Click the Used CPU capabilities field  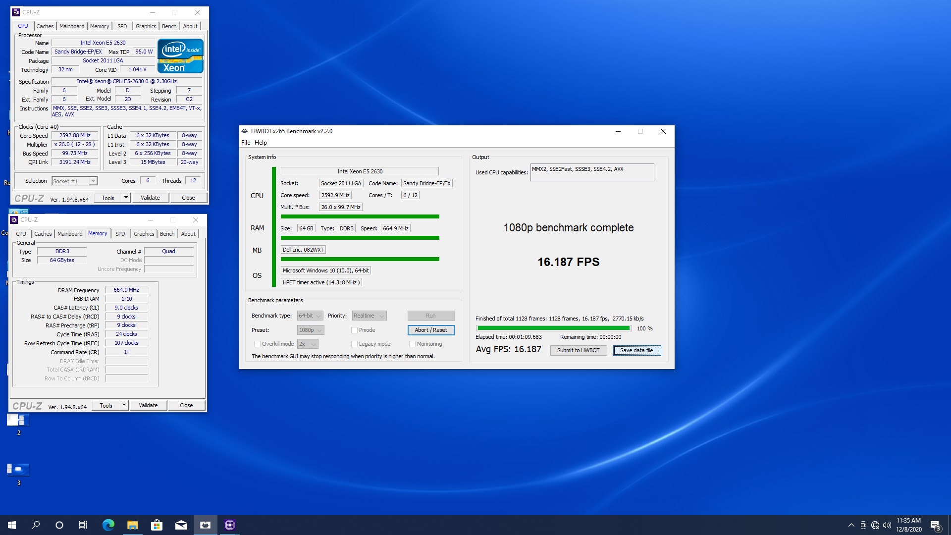click(592, 172)
